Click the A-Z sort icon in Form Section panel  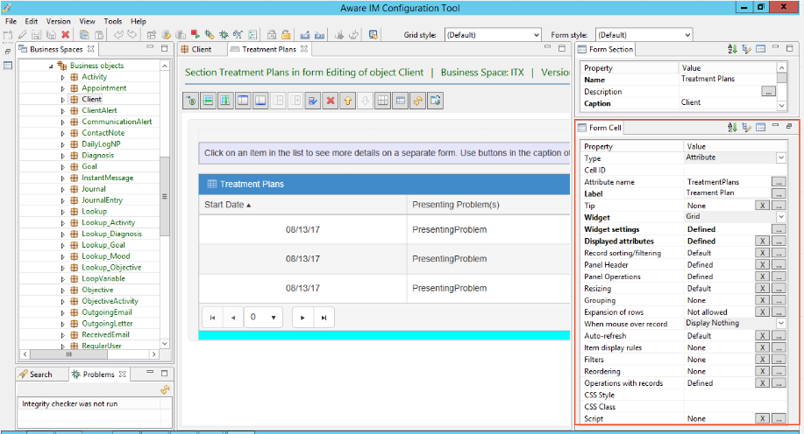pos(732,49)
